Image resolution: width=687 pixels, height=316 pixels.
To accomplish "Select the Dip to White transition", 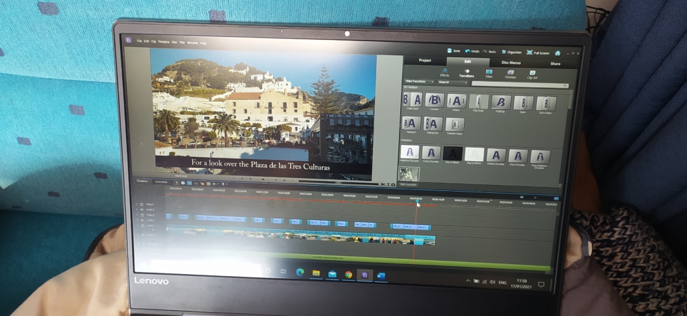I will coord(474,156).
